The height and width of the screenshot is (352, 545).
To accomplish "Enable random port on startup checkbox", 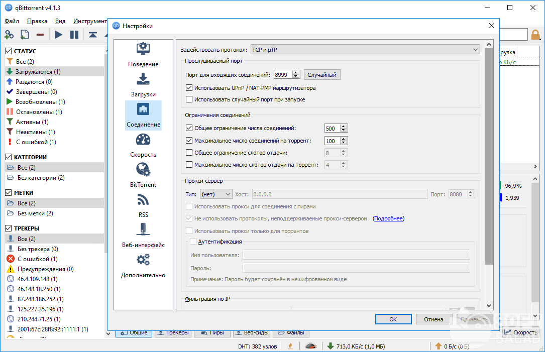I will click(189, 99).
